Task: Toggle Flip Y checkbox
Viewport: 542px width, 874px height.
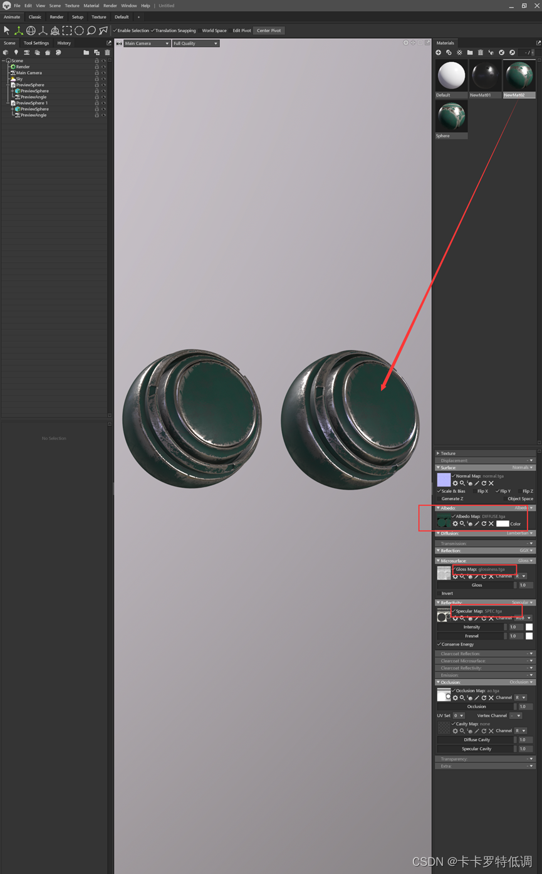Action: click(498, 491)
